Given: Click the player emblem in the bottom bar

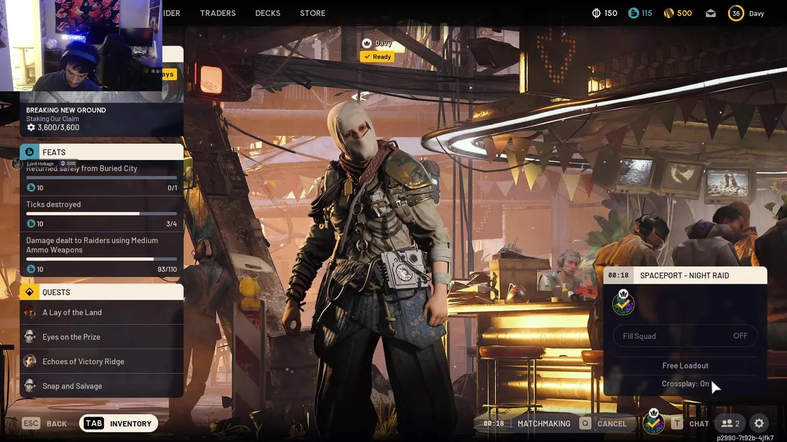Looking at the screenshot, I should pos(653,422).
